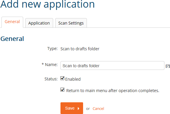This screenshot has width=170, height=114.
Task: Focus the Name text field
Action: 112,65
